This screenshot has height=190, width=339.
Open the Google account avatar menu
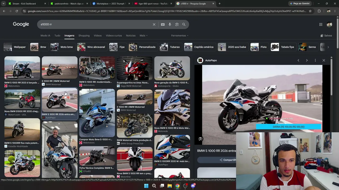329,24
